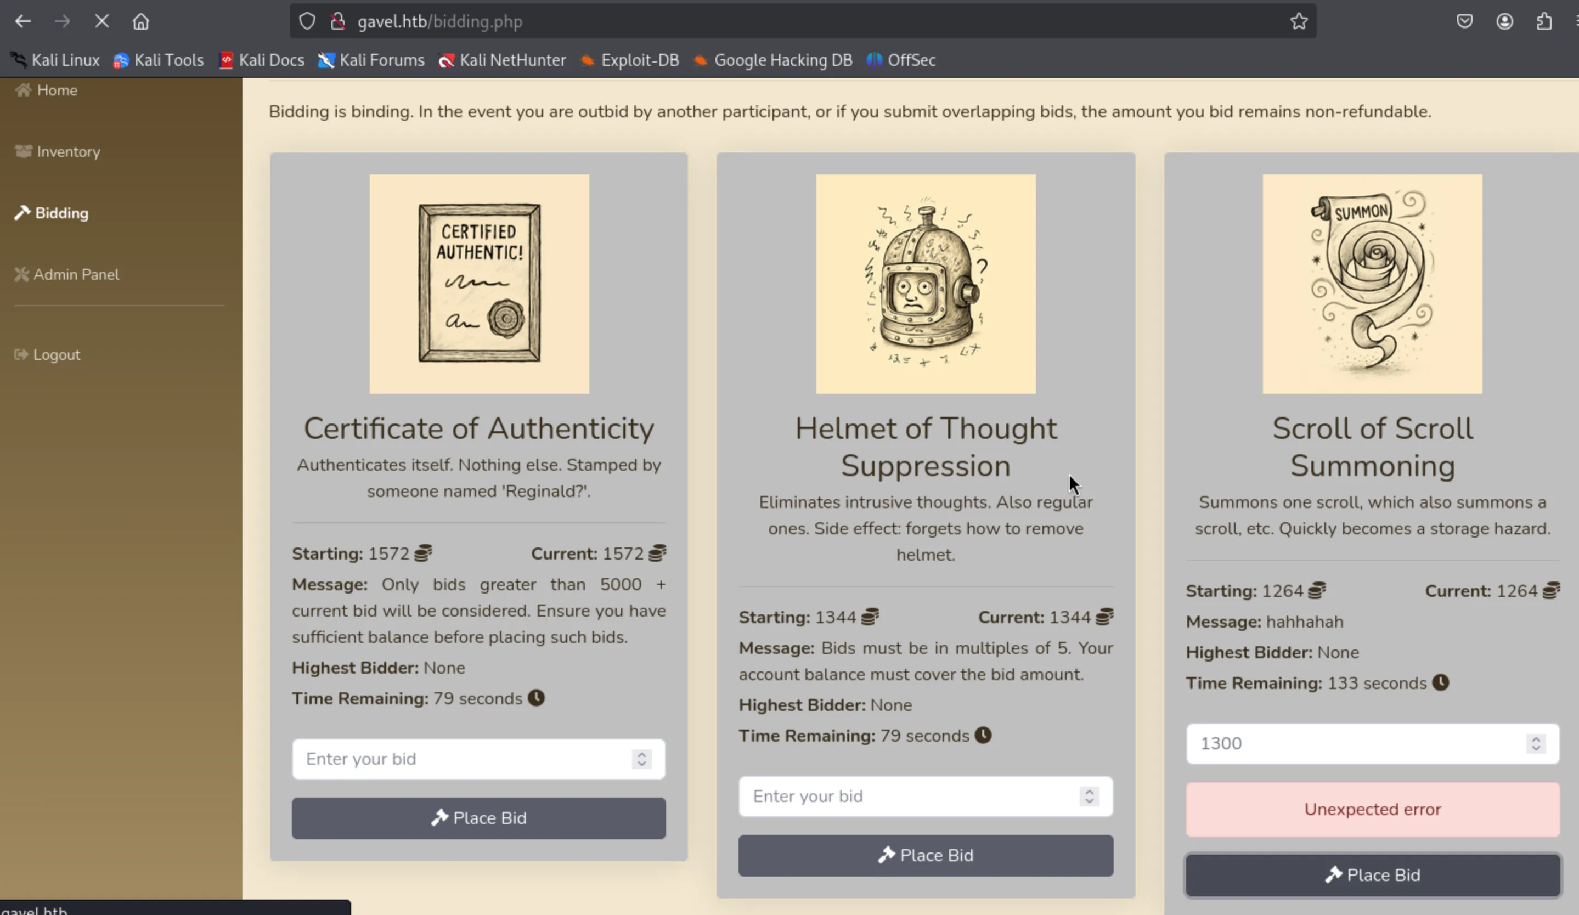Click stepper on Scroll Summoning bid field
Screen dimensions: 1579x915
(1535, 743)
